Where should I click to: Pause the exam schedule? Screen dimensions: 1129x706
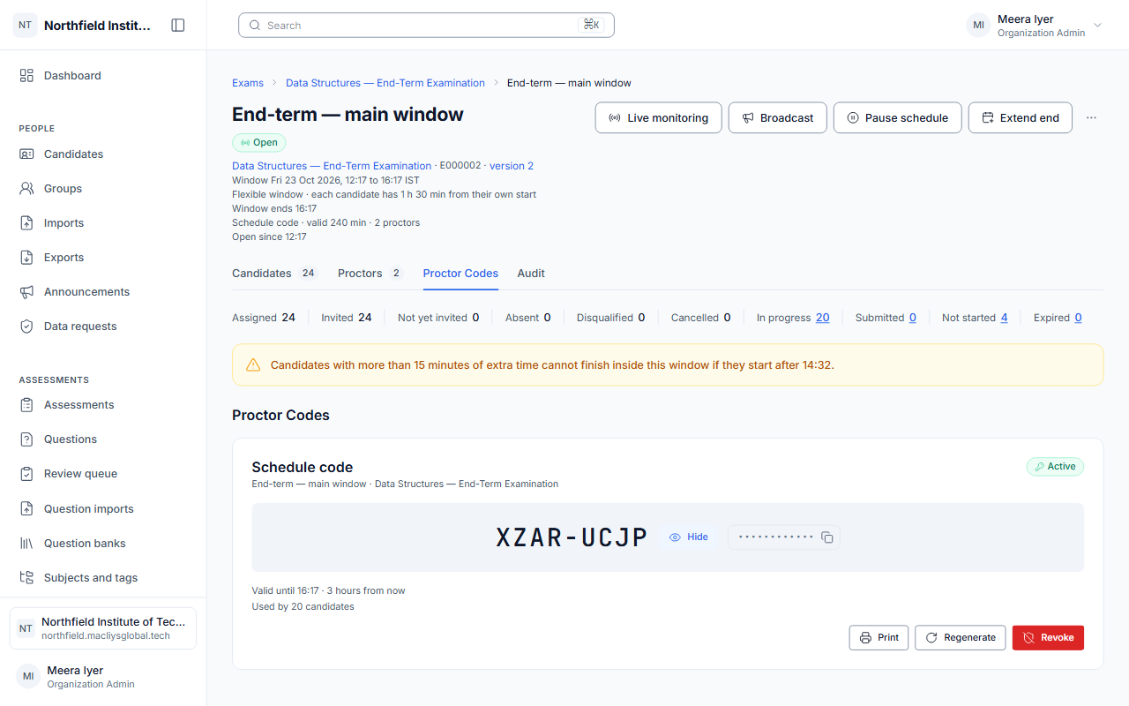click(x=898, y=117)
